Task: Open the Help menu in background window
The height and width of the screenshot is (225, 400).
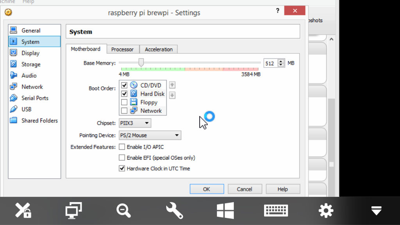Action: tap(28, 2)
